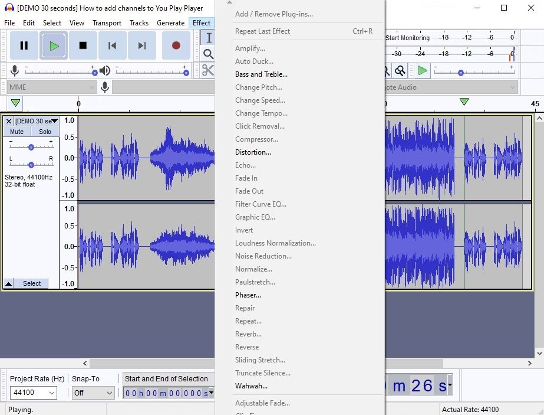Click the Play-at-speed green arrow

coord(422,71)
